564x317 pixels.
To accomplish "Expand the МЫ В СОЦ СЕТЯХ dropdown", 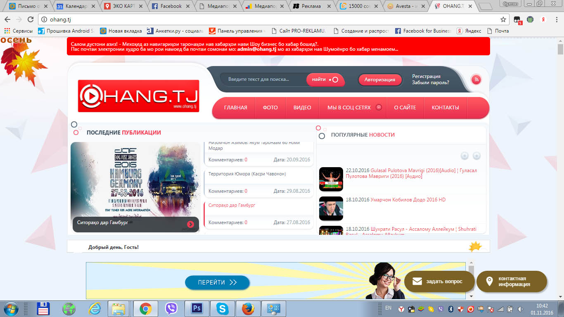I will 379,107.
